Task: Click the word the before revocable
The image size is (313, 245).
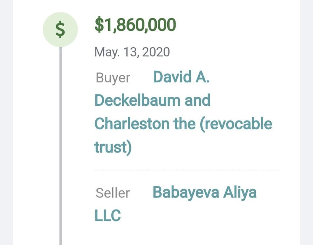Action: [184, 124]
